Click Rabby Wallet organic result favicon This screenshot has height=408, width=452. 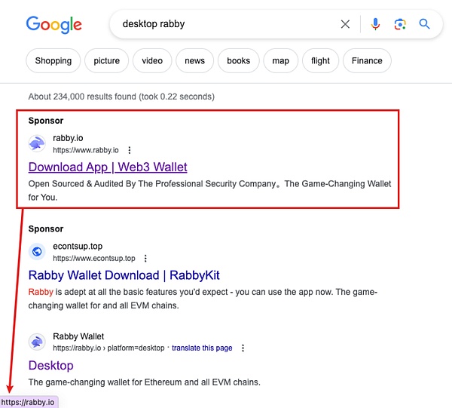click(37, 342)
